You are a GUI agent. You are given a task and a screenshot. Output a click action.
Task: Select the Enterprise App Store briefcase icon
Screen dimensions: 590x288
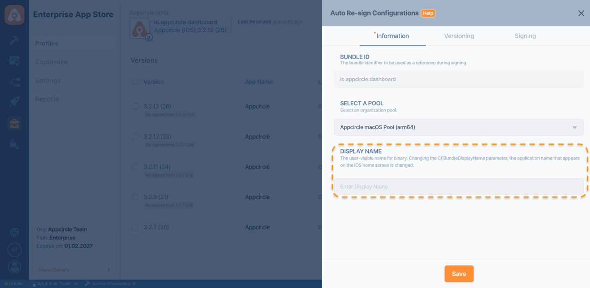tap(14, 123)
